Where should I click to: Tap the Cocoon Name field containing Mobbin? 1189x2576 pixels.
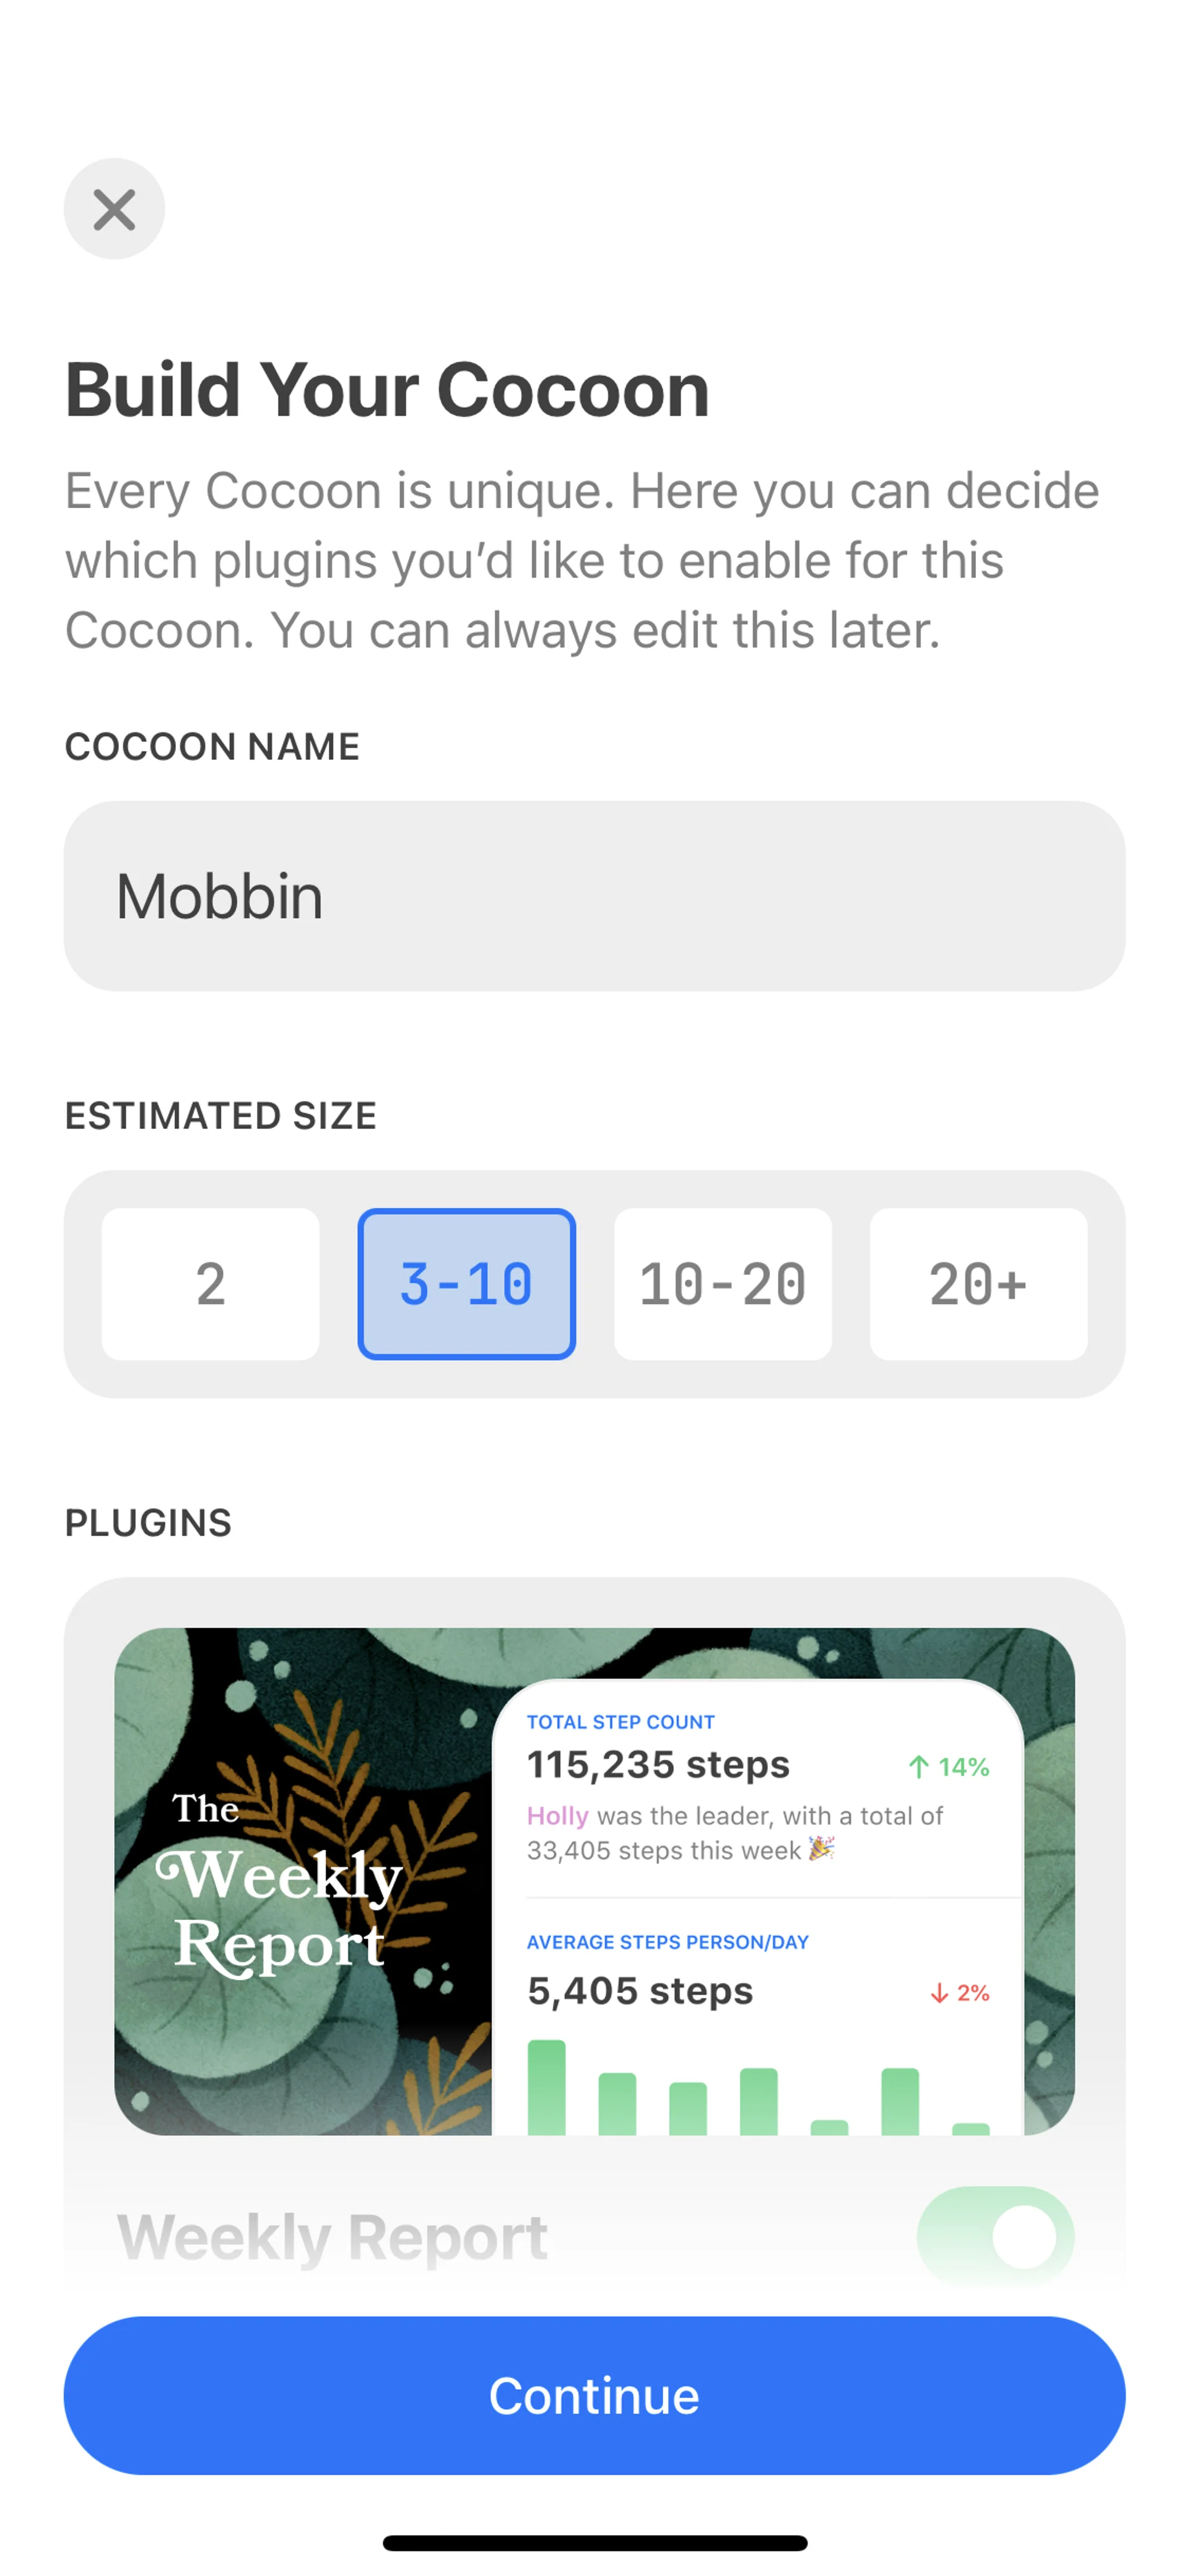(593, 895)
